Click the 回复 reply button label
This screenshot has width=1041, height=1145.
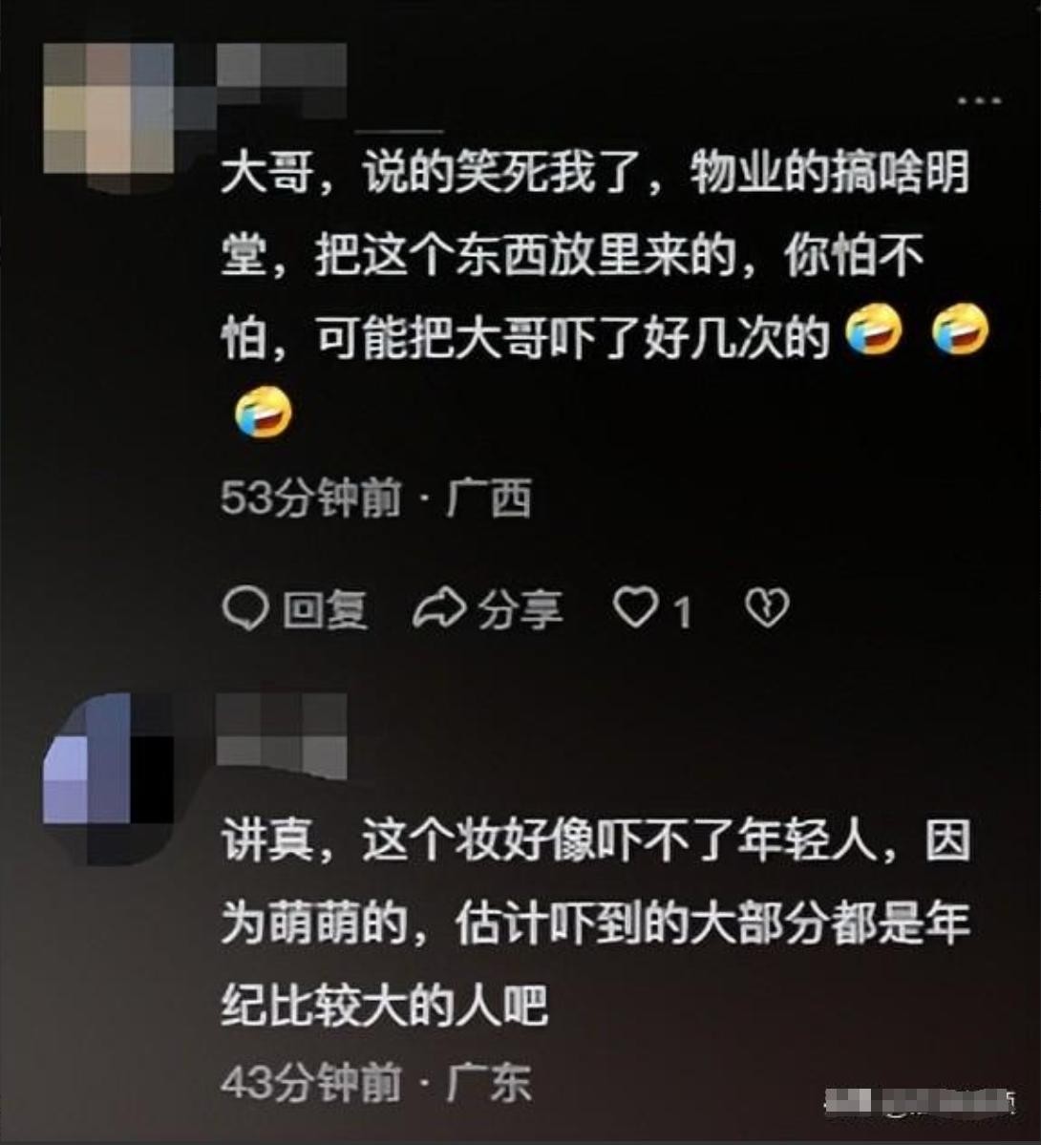coord(325,609)
